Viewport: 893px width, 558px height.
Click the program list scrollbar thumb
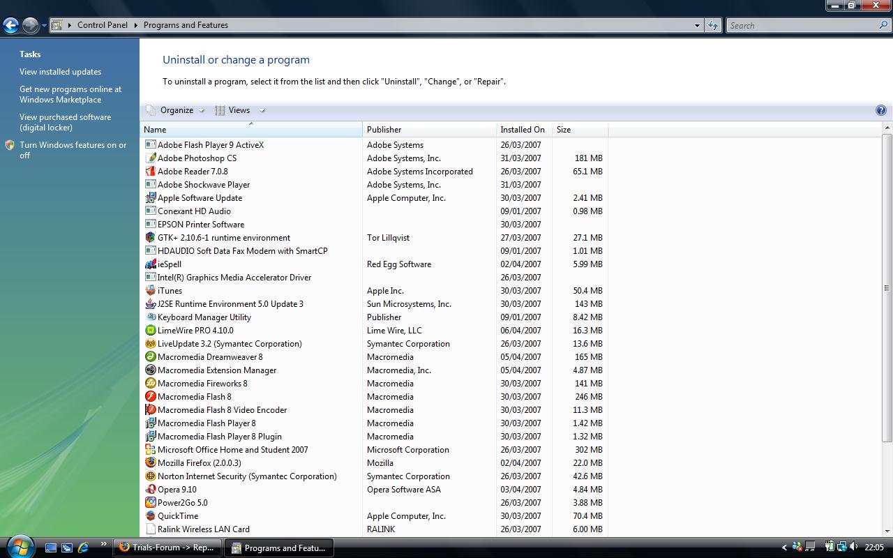[x=887, y=288]
